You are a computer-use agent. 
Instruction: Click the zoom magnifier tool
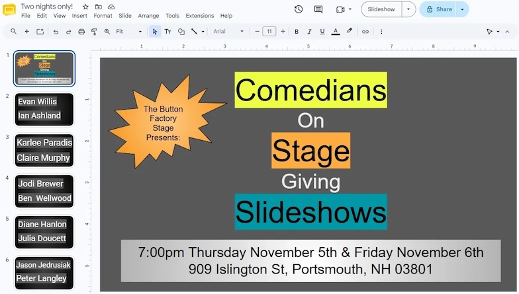tap(107, 32)
